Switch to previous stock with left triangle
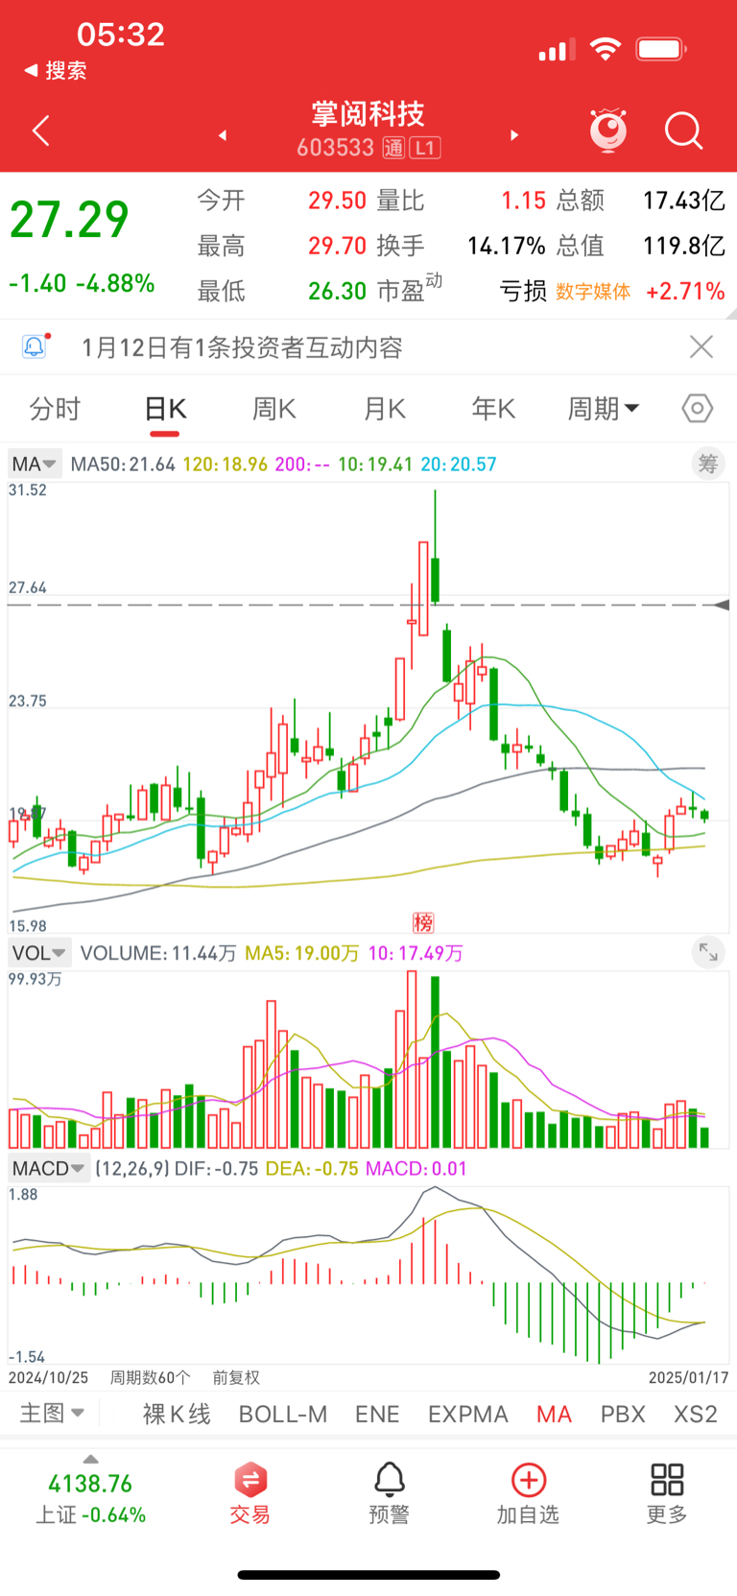This screenshot has width=737, height=1596. click(223, 135)
